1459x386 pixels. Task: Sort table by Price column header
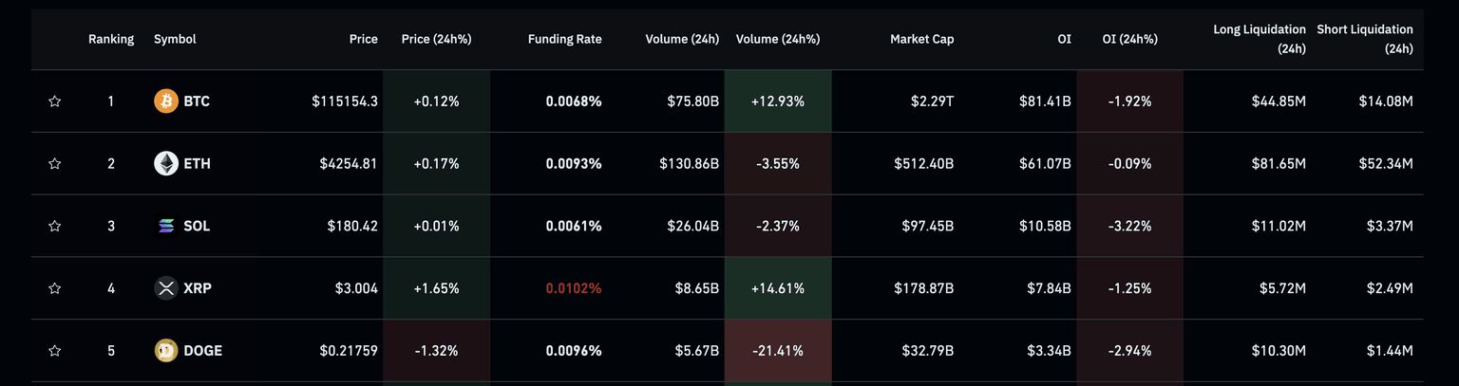tap(363, 39)
